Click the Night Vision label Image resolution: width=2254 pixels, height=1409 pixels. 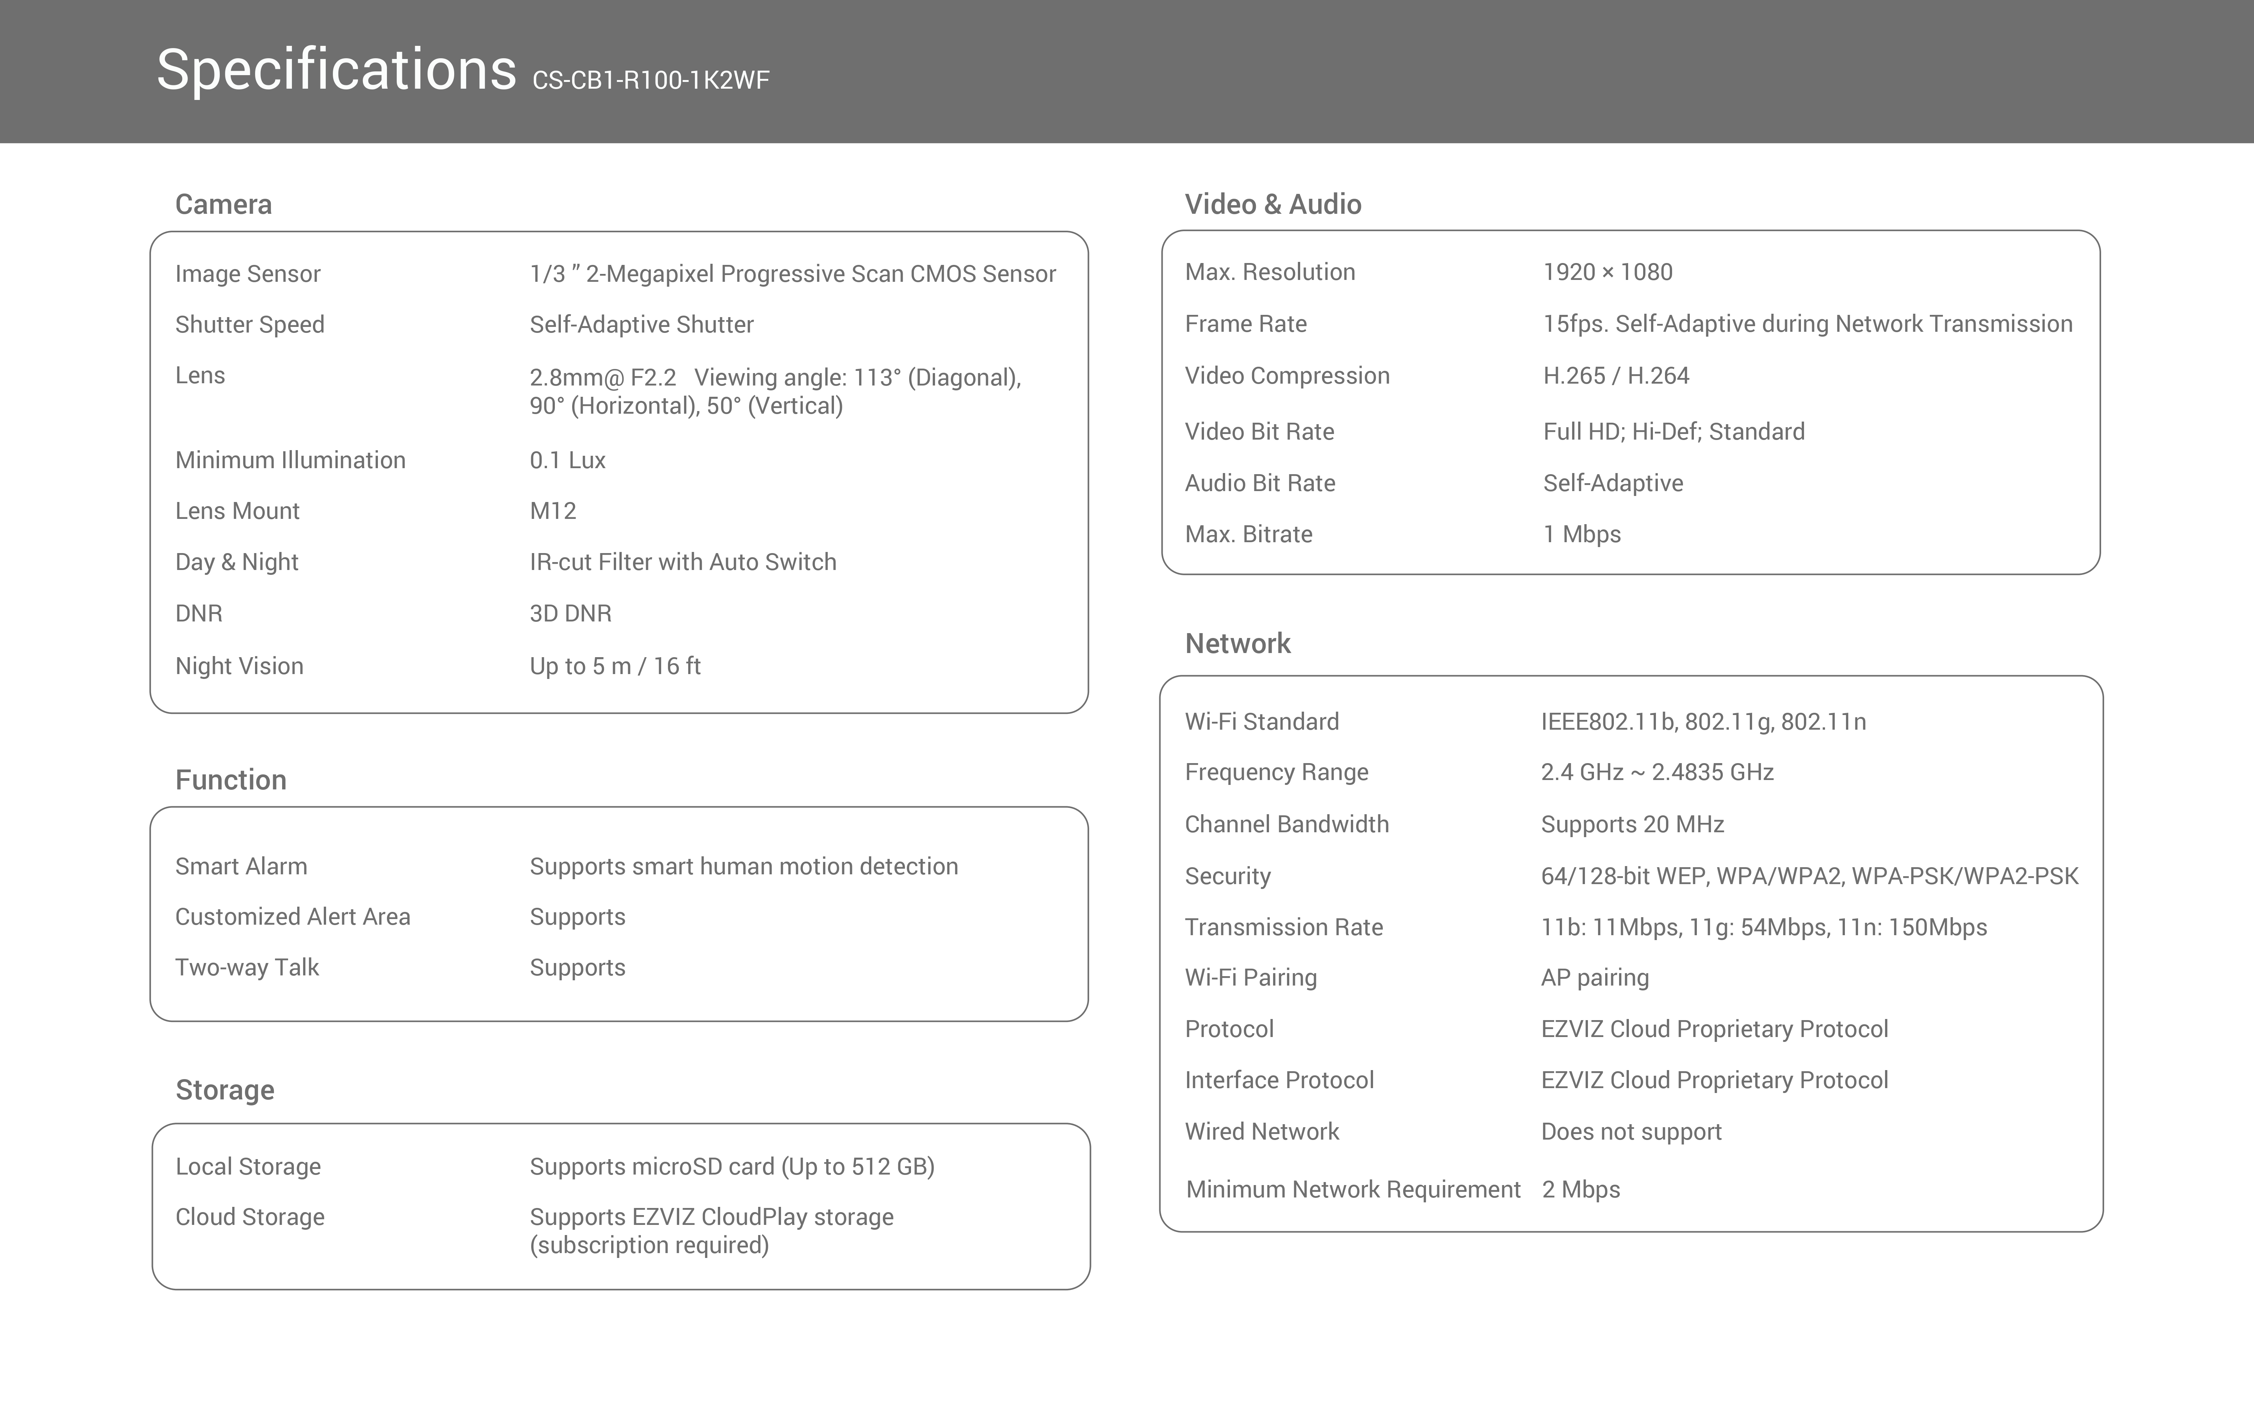tap(239, 666)
